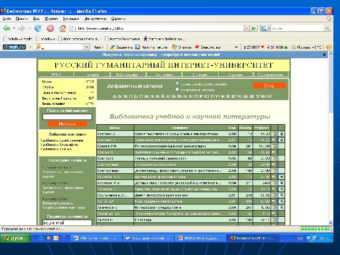Reload the page with the blue Refresh icon

click(38, 28)
